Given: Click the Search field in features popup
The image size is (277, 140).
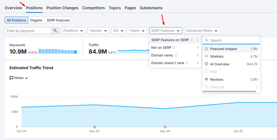Looking at the screenshot, I should pos(231,40).
